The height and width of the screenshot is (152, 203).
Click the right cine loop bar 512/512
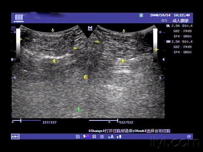coord(103,120)
